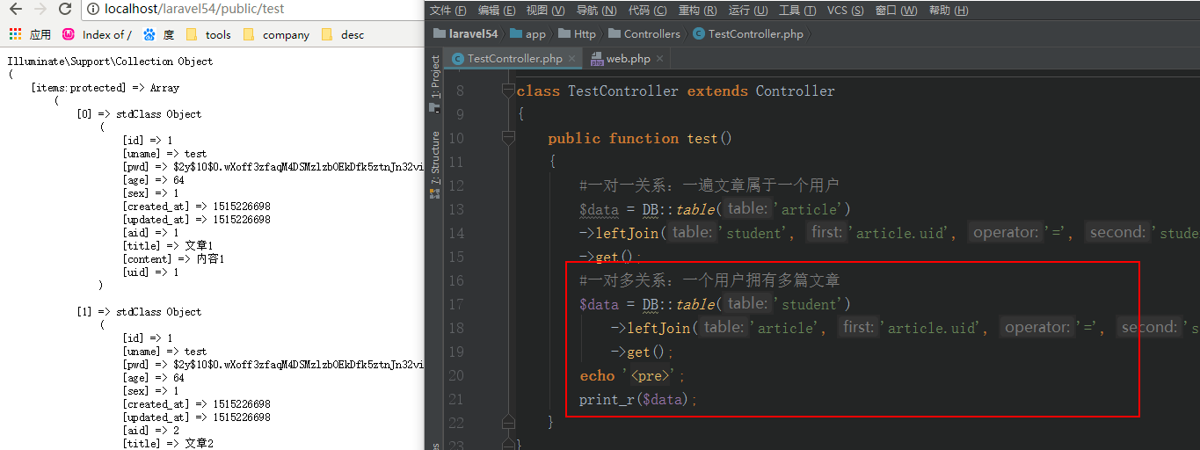Collapse fold marker at line 22
Viewport: 1200px width, 450px height.
click(507, 422)
